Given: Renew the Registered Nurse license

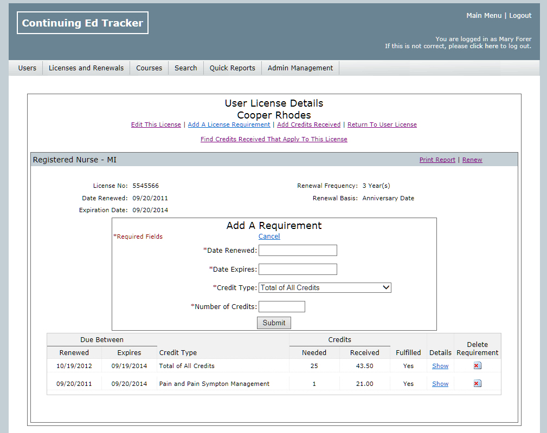Looking at the screenshot, I should (x=472, y=160).
